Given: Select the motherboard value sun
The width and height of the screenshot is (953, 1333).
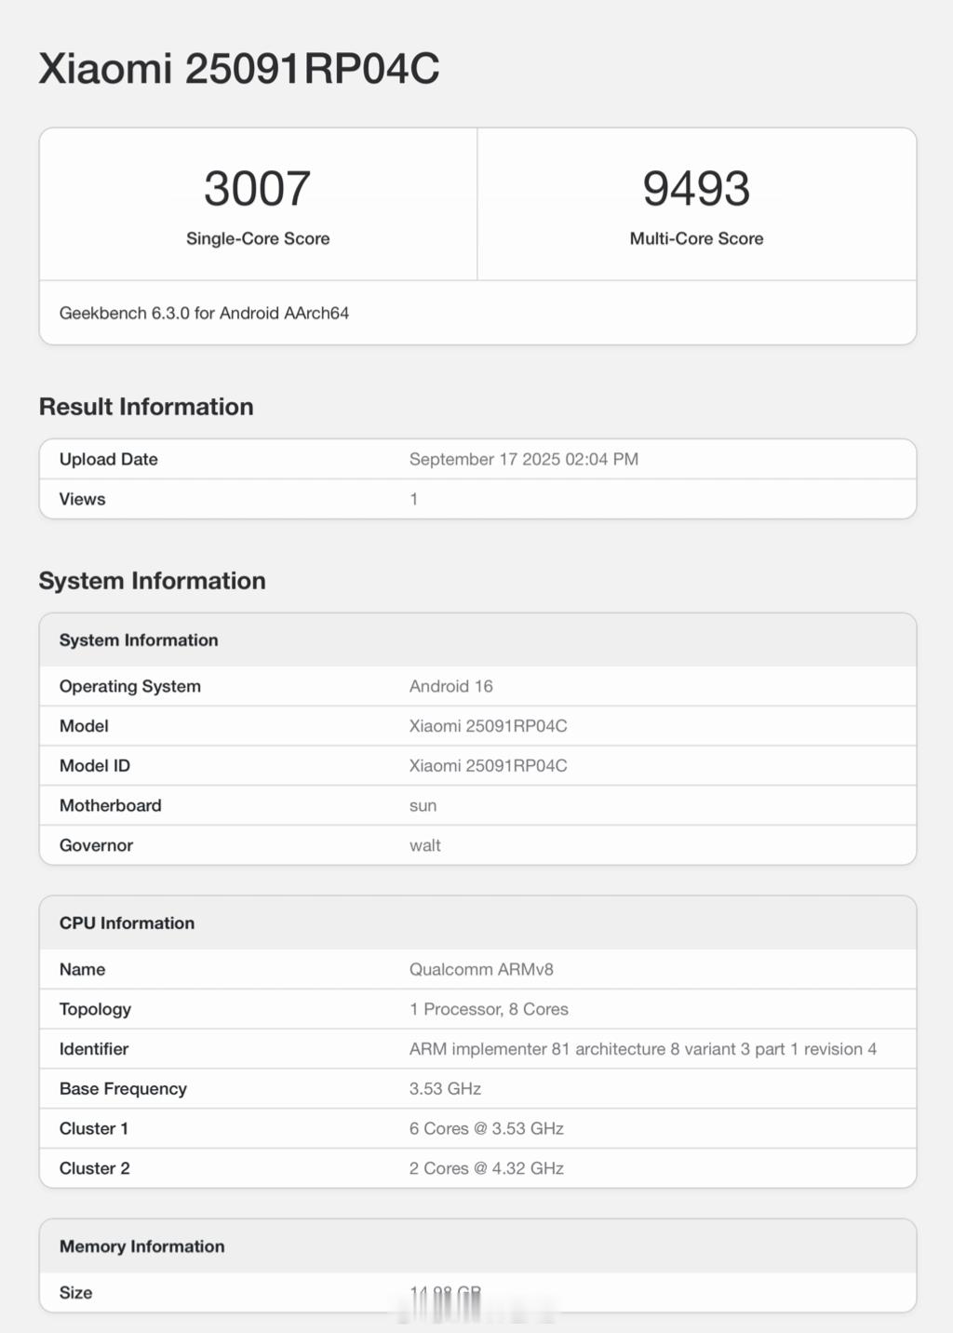Looking at the screenshot, I should coord(423,806).
